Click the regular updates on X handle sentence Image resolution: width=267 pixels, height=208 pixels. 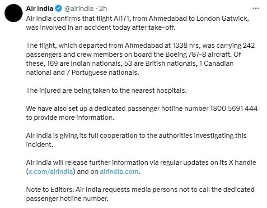[x=141, y=167]
